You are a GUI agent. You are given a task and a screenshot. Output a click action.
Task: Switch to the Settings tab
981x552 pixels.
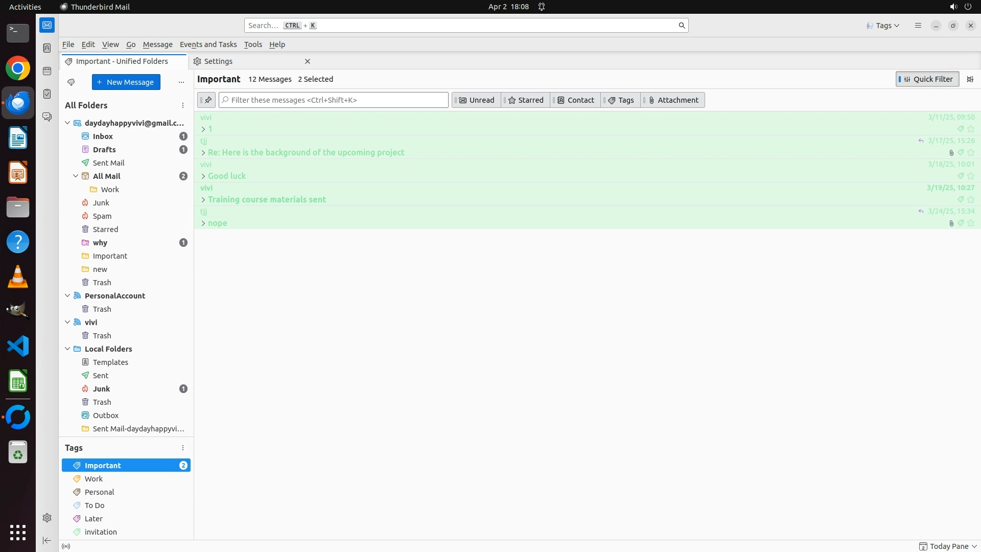pos(218,61)
